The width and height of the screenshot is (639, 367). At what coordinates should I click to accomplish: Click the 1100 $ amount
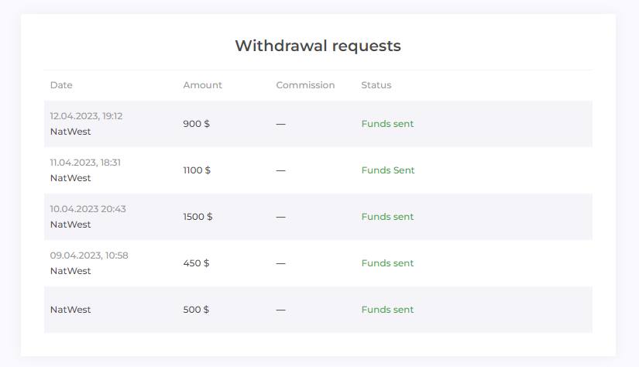tap(197, 170)
